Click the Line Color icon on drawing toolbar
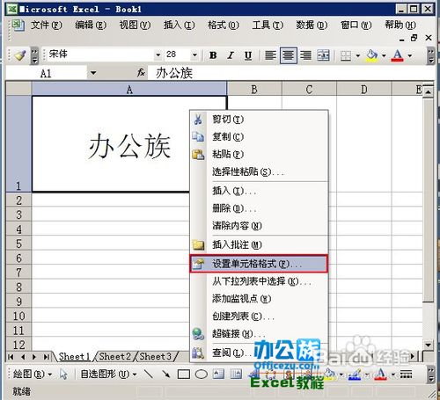Screen dimensions: 440x400 (355, 374)
